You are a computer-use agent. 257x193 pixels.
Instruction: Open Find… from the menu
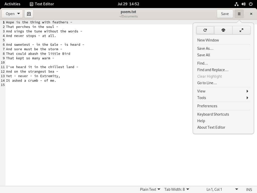223,63
